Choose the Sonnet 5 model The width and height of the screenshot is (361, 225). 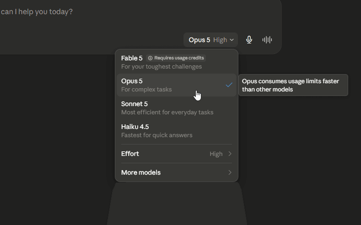(x=177, y=108)
